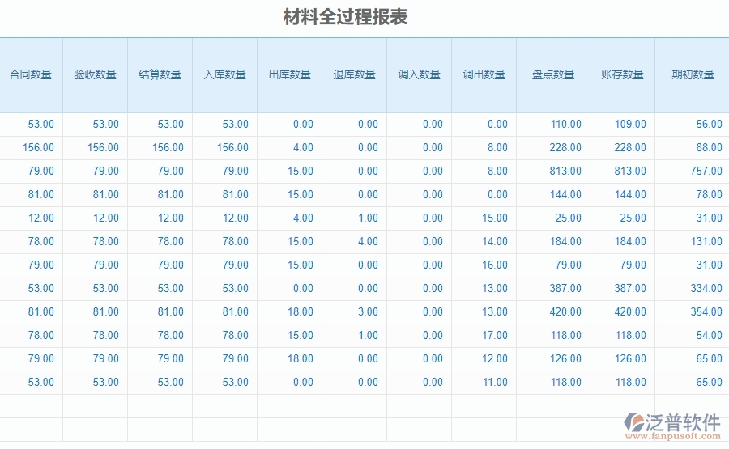Select 12.00 in the 验收数量 column
The width and height of the screenshot is (729, 449).
105,218
